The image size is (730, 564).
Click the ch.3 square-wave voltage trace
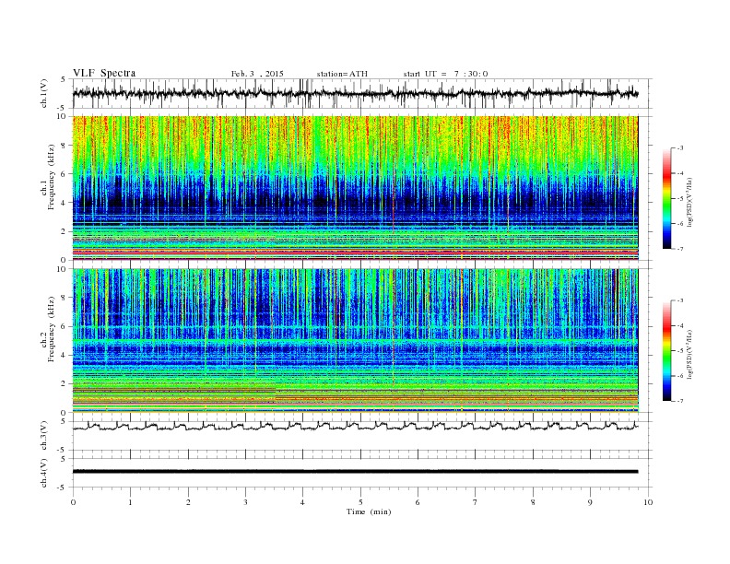356,426
